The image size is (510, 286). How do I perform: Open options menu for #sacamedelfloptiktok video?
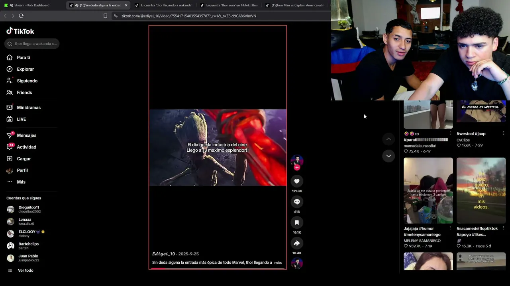[x=504, y=228]
